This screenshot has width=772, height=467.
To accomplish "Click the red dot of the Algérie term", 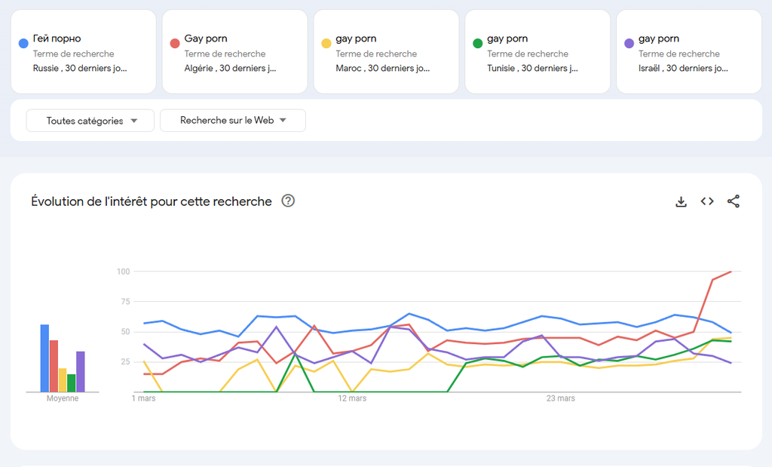I will pyautogui.click(x=175, y=44).
